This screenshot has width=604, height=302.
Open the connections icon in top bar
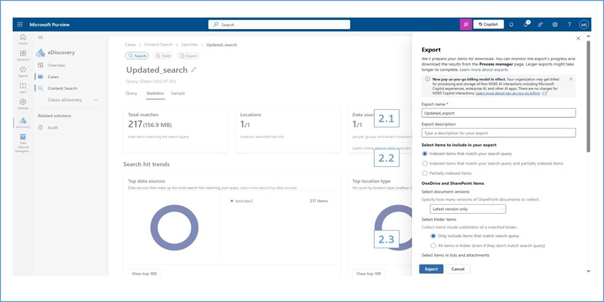[540, 25]
